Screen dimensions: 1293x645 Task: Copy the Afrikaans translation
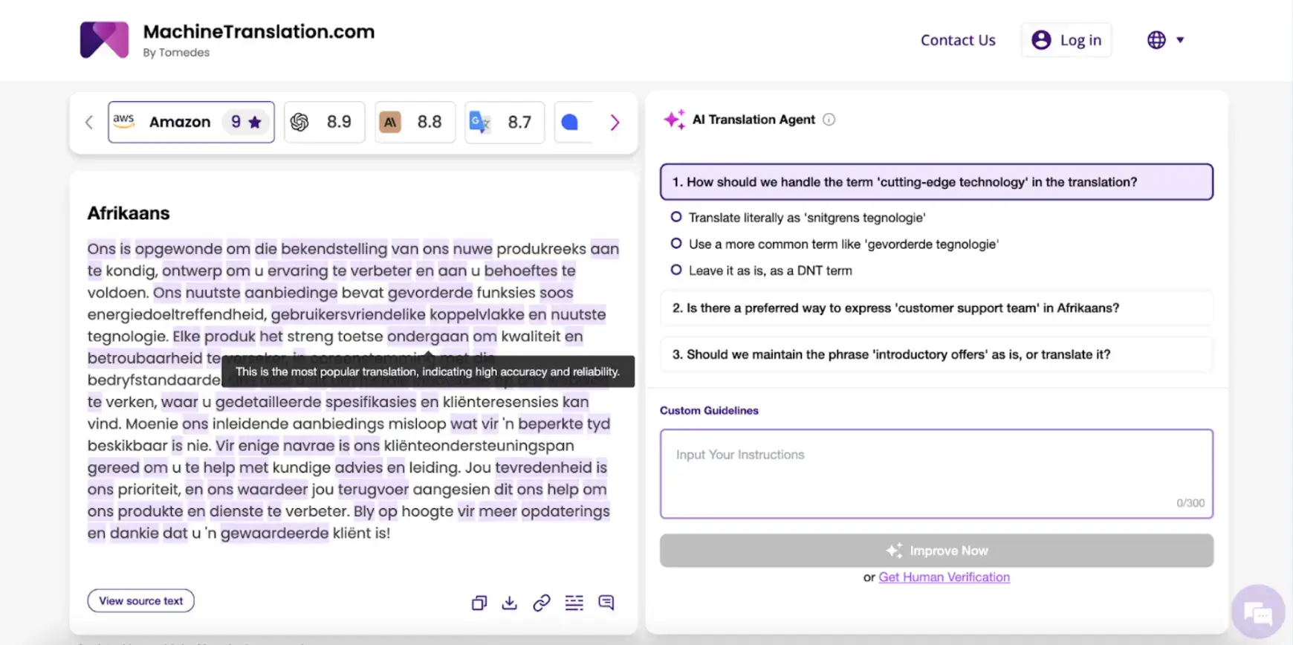479,603
